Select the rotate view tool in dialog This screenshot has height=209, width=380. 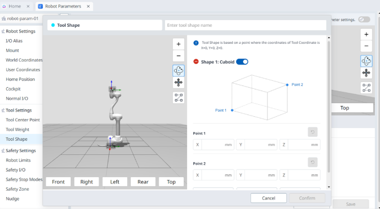click(x=179, y=71)
